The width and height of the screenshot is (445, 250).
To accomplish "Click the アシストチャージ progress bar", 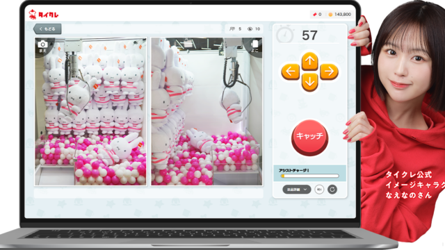I will 309,176.
